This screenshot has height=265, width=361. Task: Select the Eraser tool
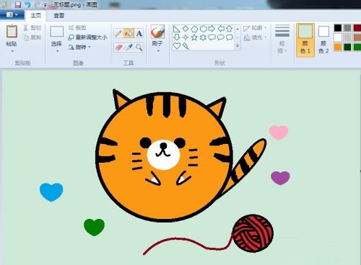118,48
